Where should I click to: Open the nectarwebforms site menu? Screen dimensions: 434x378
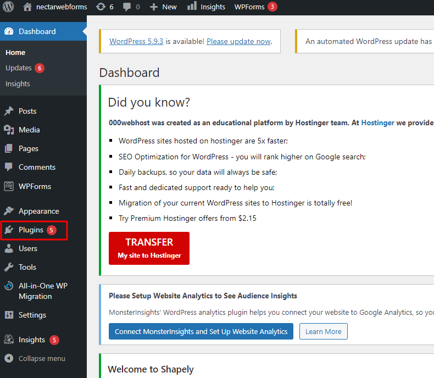pos(62,7)
